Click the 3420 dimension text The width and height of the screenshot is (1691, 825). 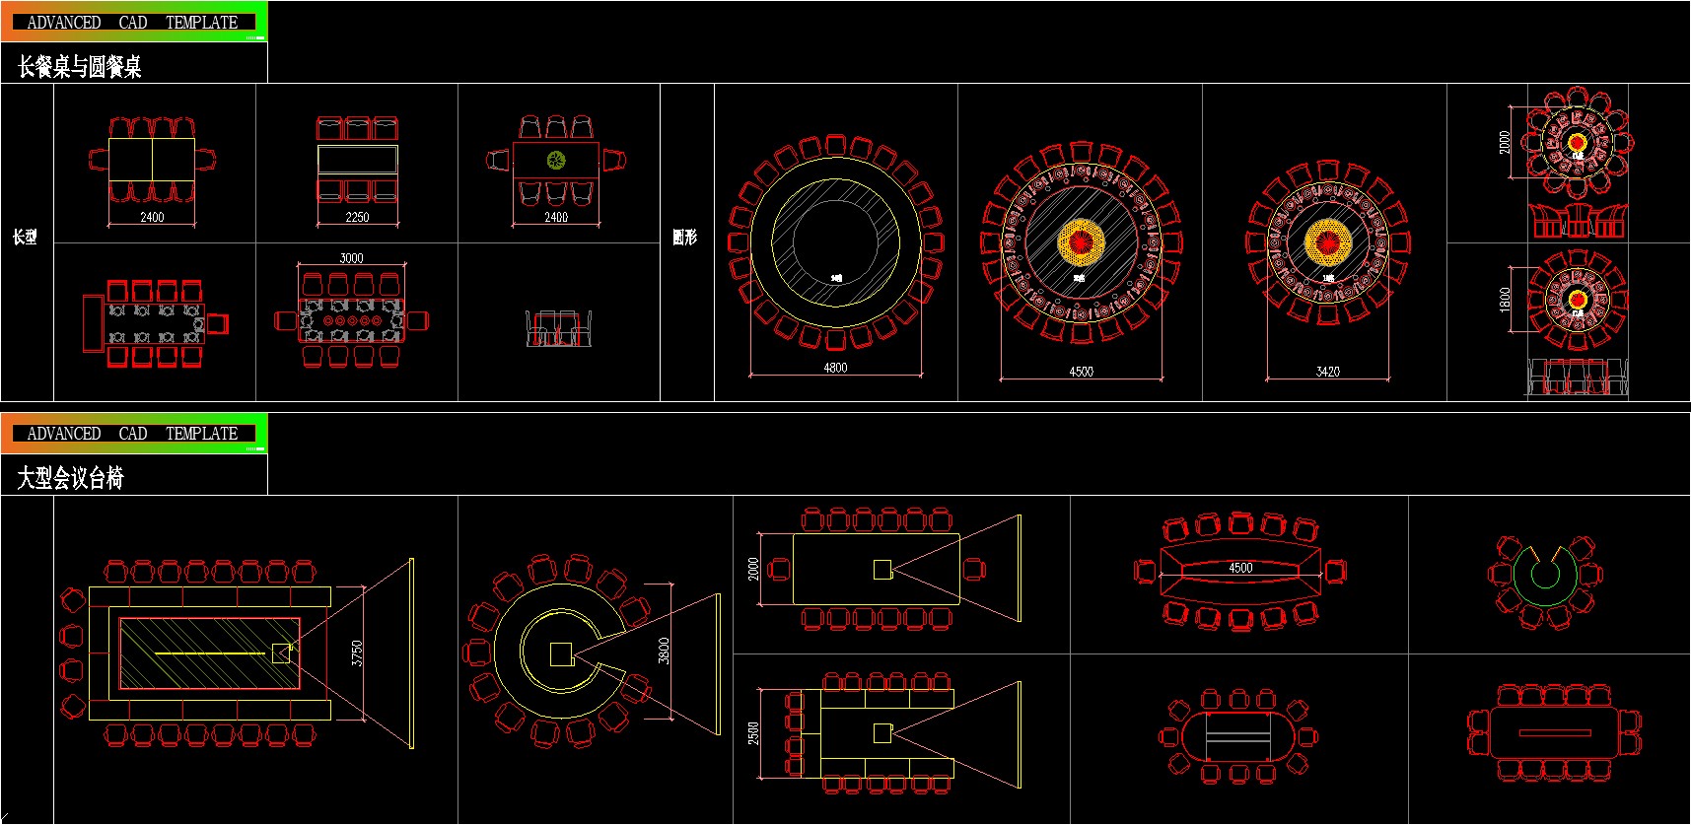[x=1327, y=372]
